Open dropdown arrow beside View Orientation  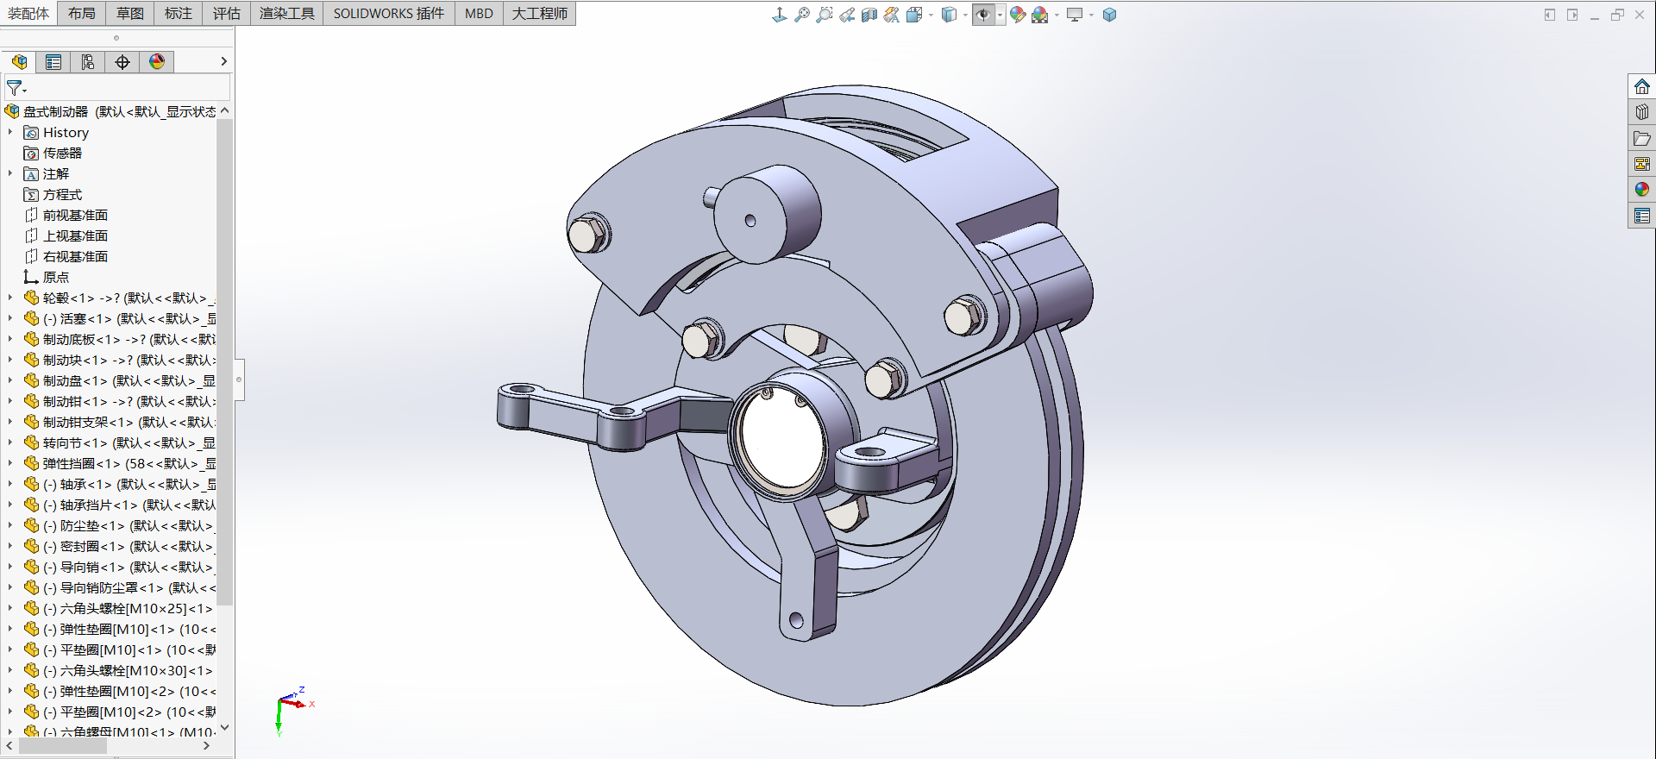(x=931, y=15)
